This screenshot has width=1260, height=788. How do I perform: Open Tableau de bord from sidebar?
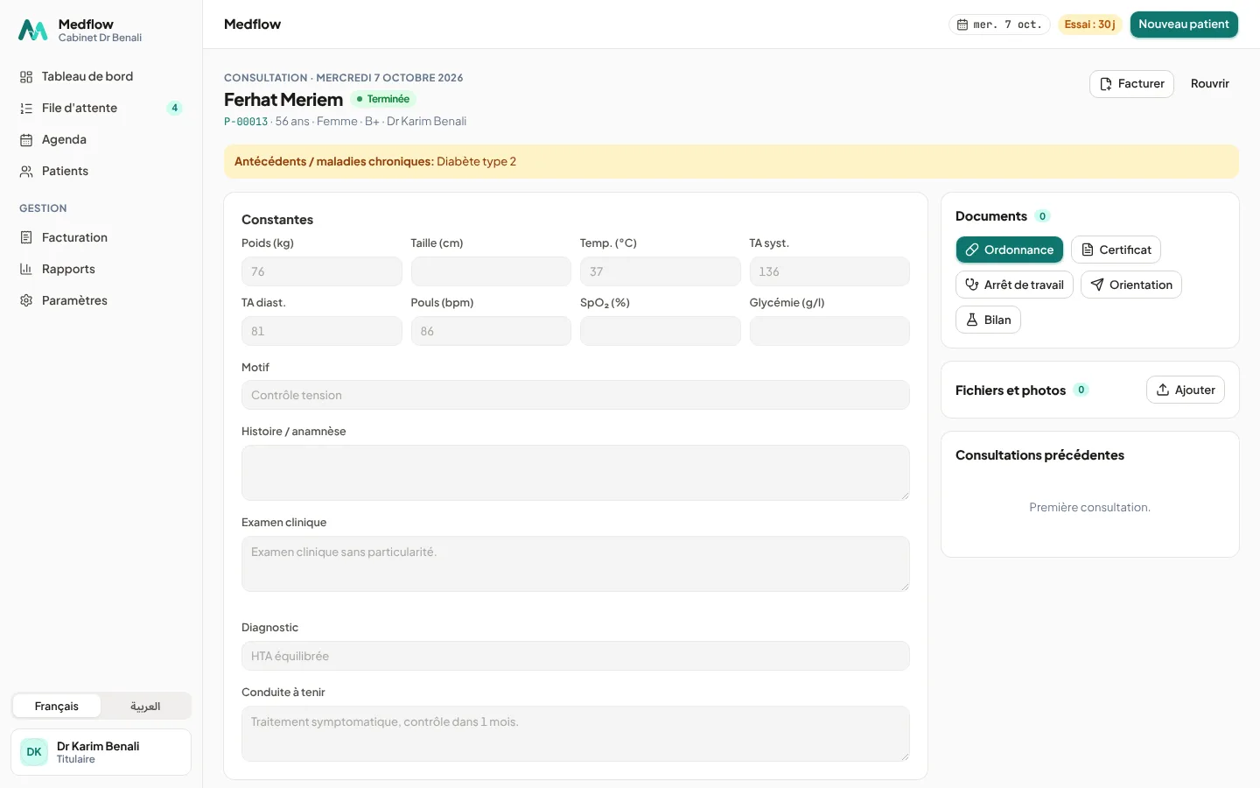pyautogui.click(x=101, y=76)
